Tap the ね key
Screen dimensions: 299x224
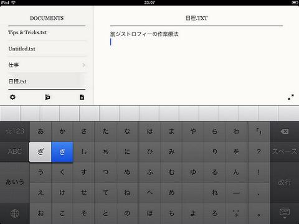click(x=127, y=192)
